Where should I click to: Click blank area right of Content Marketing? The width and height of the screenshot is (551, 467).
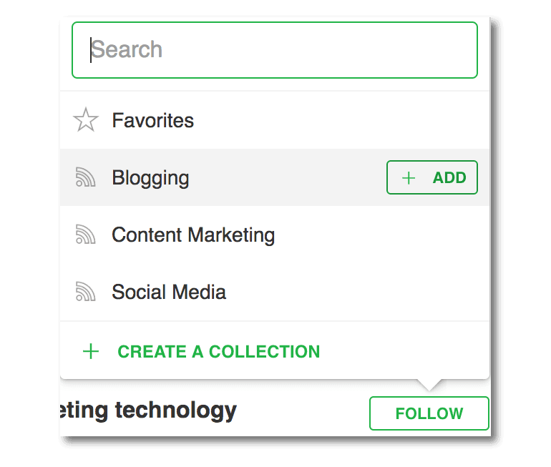[379, 235]
